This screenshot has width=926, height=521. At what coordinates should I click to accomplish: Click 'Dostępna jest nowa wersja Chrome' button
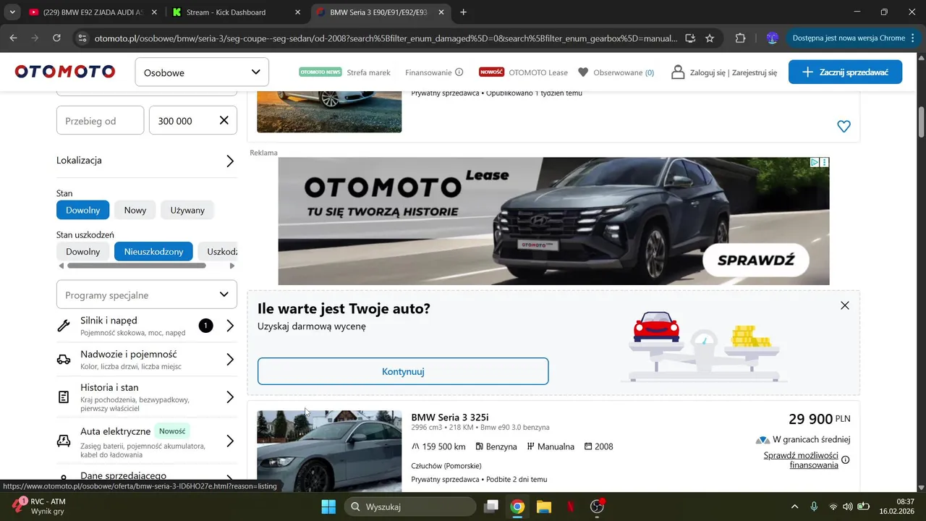click(848, 38)
